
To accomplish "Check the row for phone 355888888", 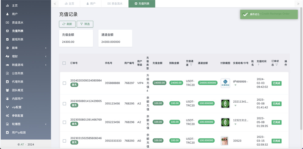I will [64, 83].
